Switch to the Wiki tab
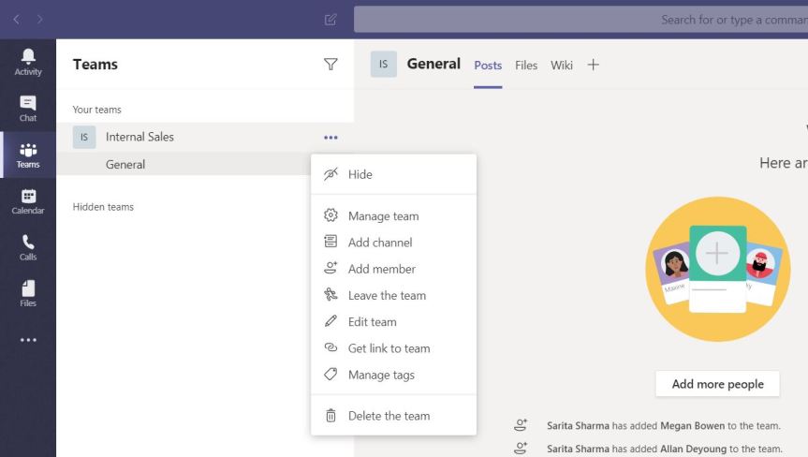The width and height of the screenshot is (808, 457). (562, 66)
